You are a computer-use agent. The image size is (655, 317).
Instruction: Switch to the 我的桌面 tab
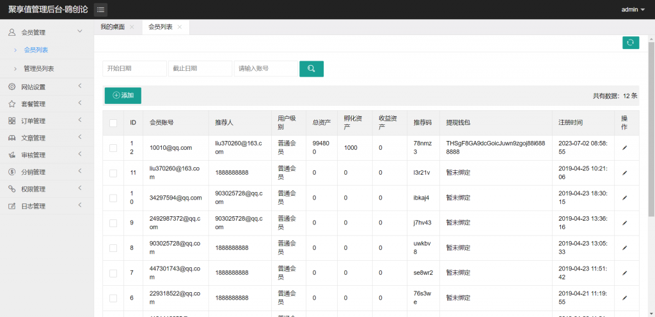(113, 27)
